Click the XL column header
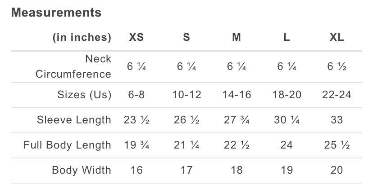This screenshot has width=373, height=184. tap(337, 38)
